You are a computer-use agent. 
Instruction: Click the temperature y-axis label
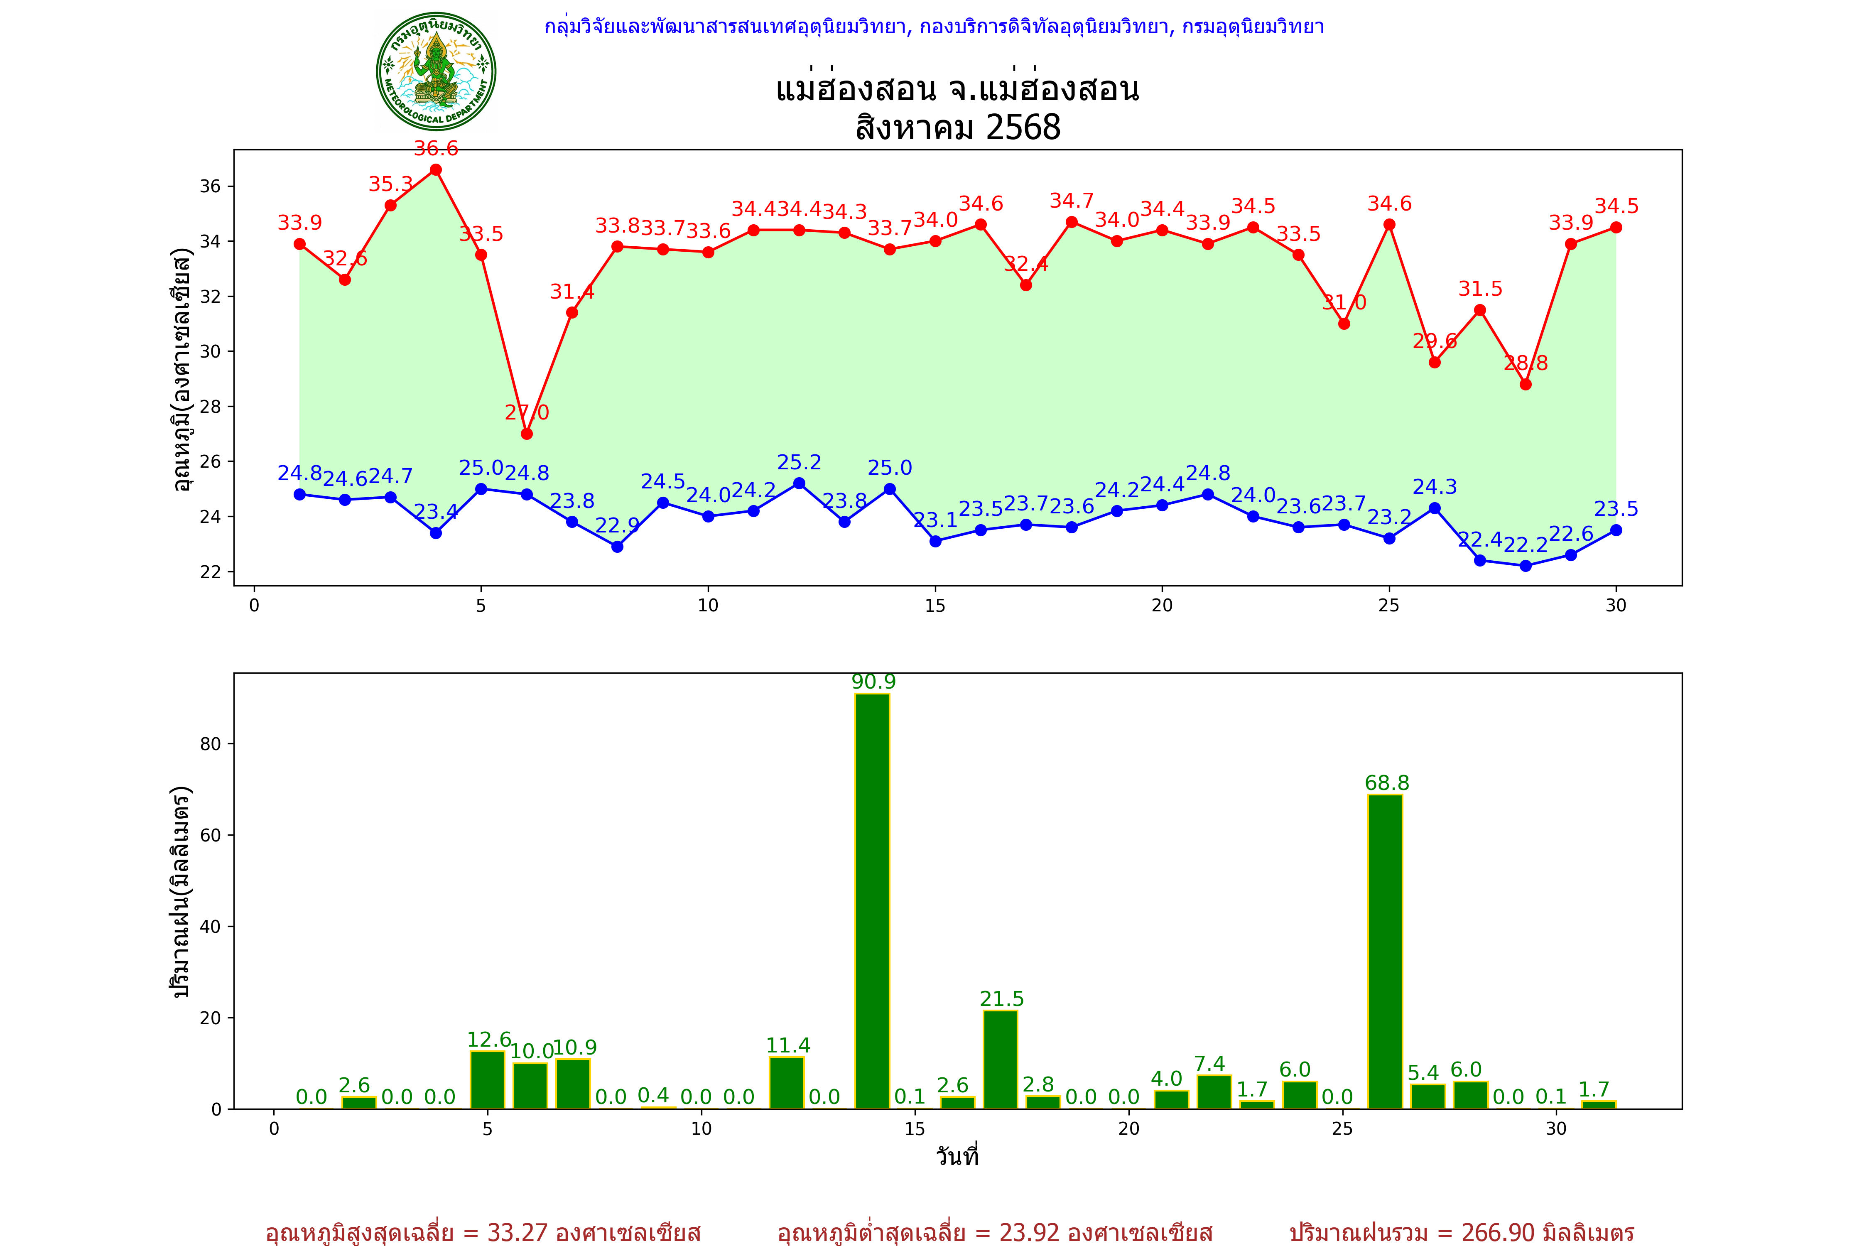point(182,370)
